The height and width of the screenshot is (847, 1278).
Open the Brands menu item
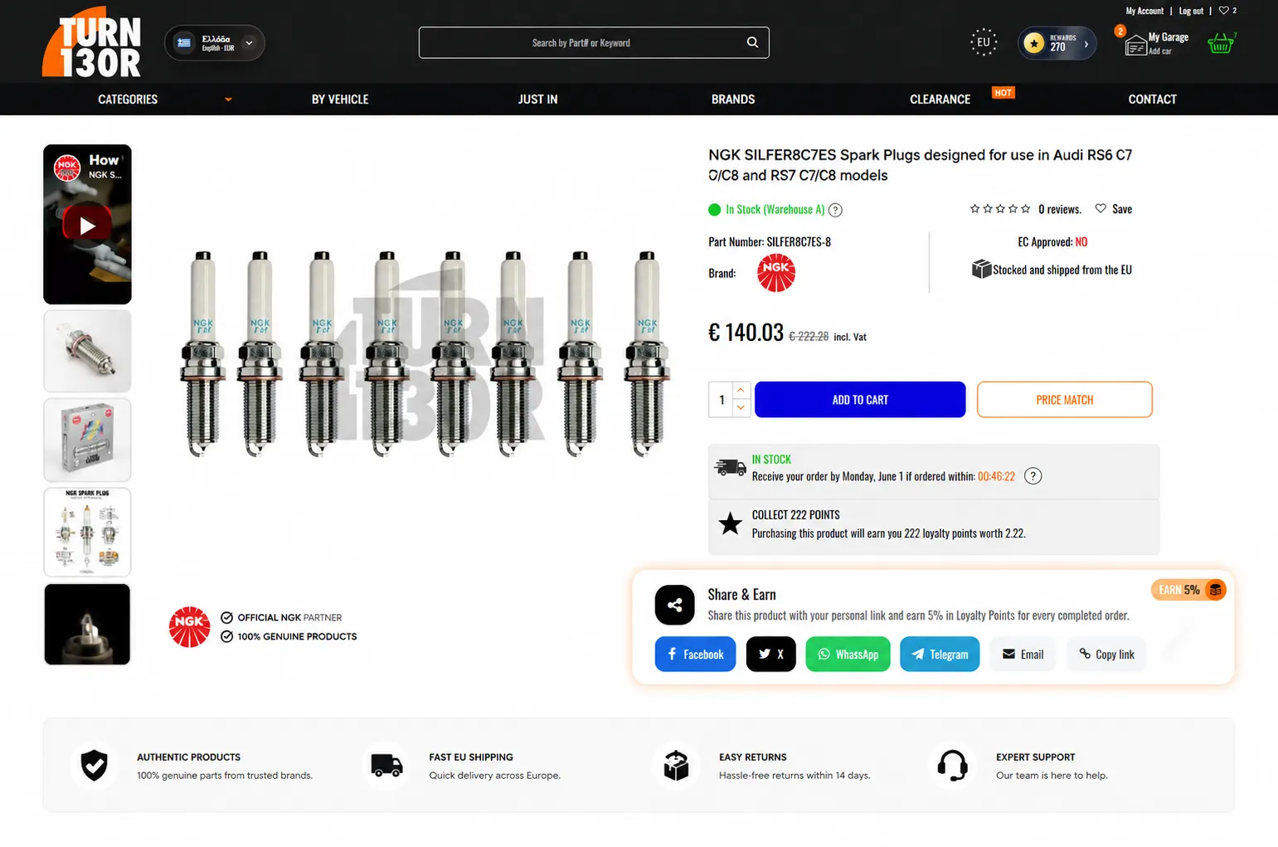(733, 100)
